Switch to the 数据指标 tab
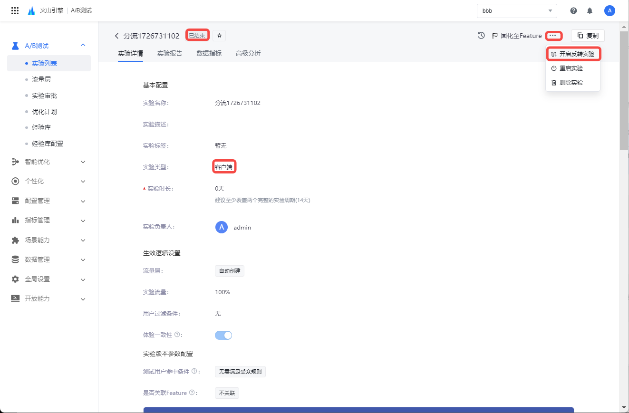This screenshot has width=629, height=413. [209, 54]
